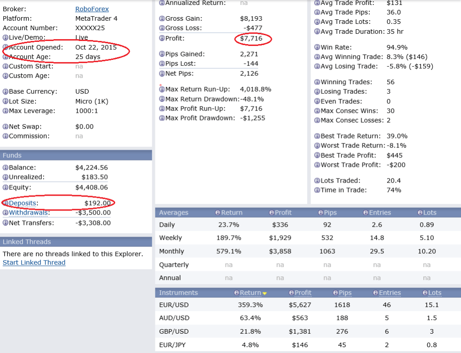The image size is (461, 353).
Task: Sort Instruments by Profit column header
Action: click(x=303, y=293)
